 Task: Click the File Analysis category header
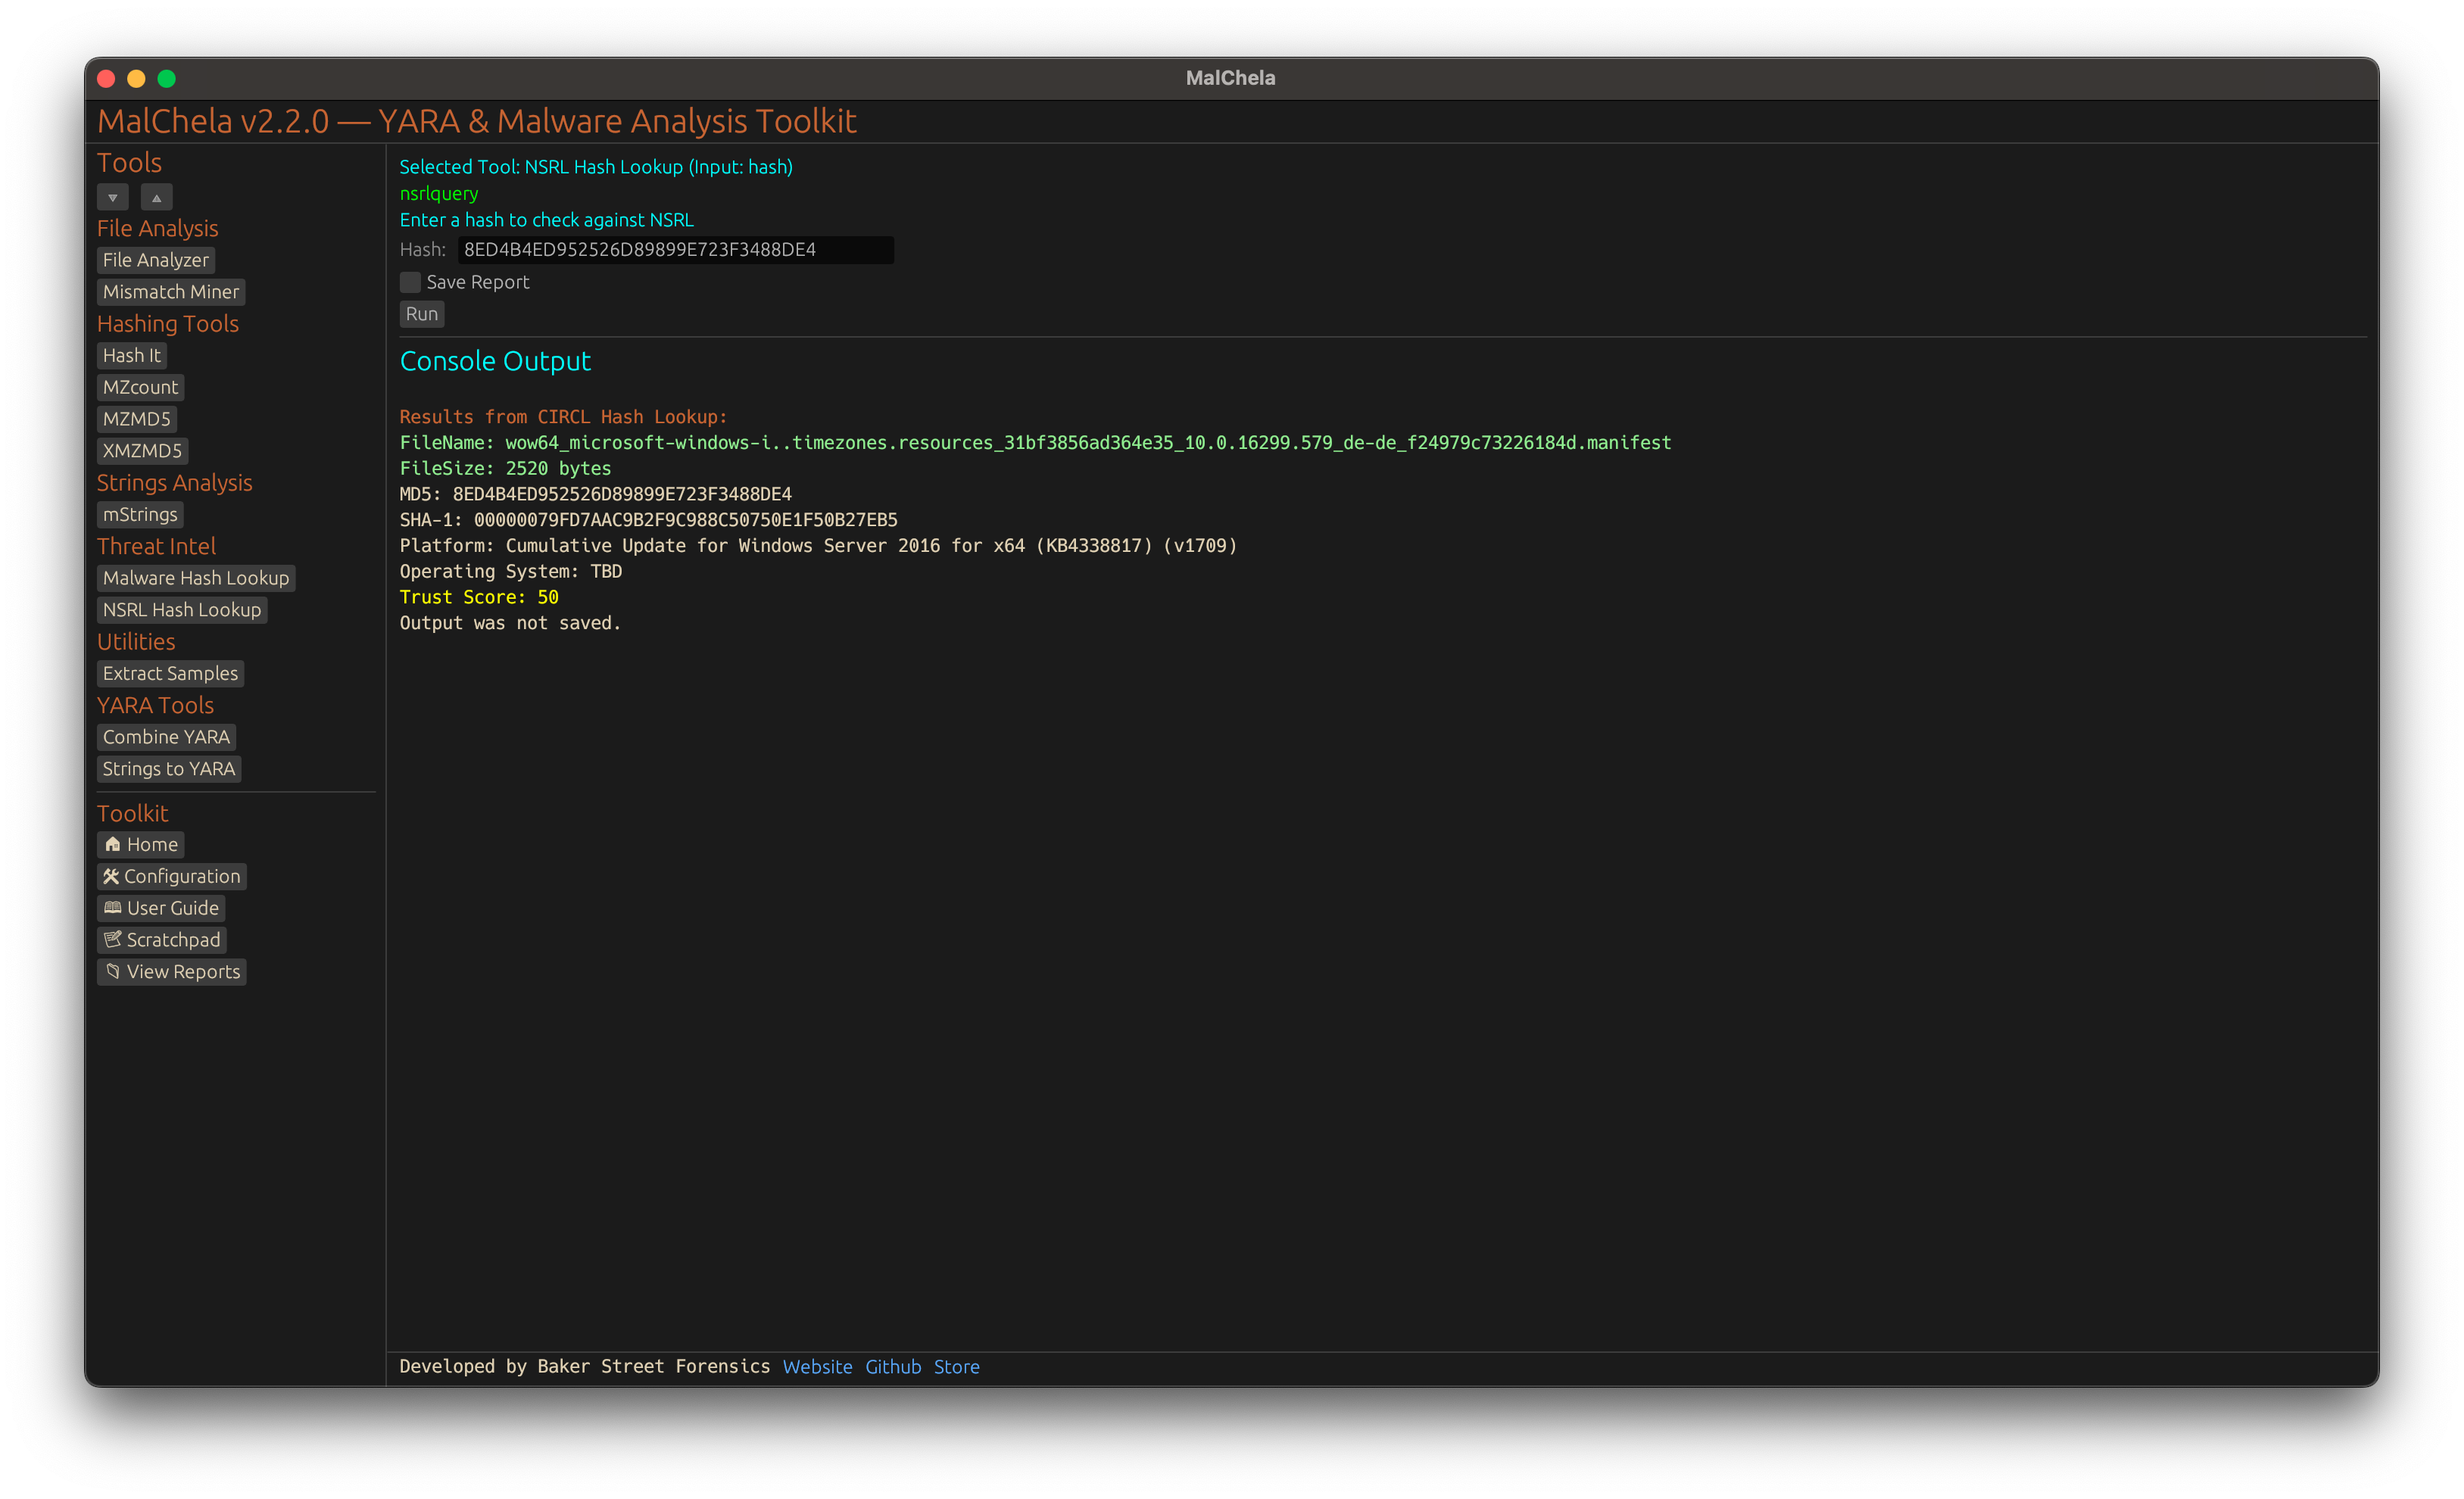157,228
